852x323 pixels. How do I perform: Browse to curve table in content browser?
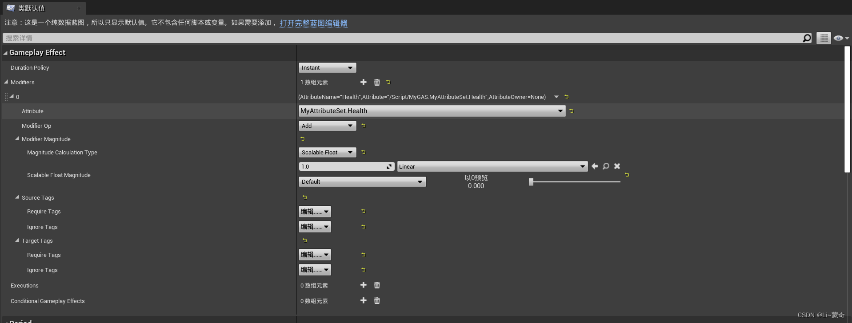[x=606, y=166]
